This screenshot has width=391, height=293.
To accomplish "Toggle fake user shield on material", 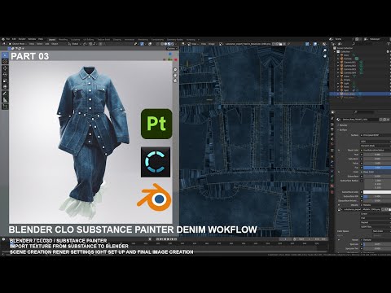I will [380, 120].
